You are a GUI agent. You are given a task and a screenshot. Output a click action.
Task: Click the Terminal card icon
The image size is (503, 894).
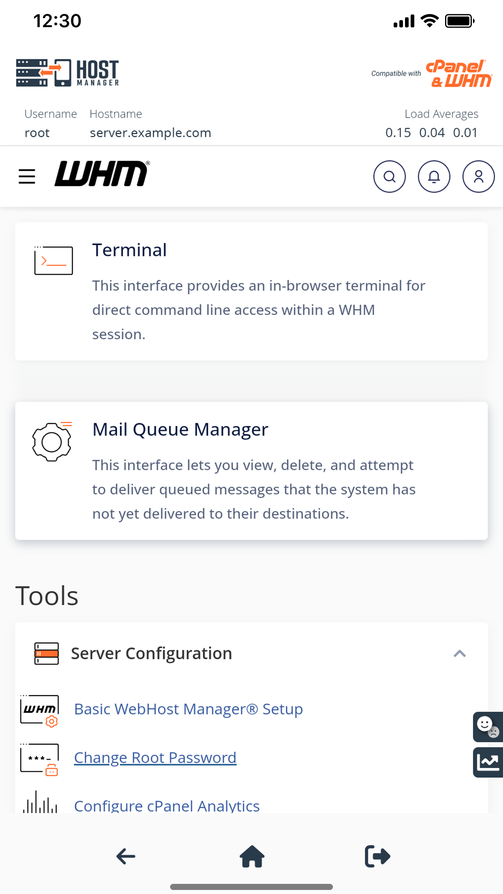point(53,260)
